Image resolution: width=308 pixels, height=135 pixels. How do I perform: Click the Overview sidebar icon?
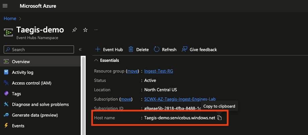(6, 61)
